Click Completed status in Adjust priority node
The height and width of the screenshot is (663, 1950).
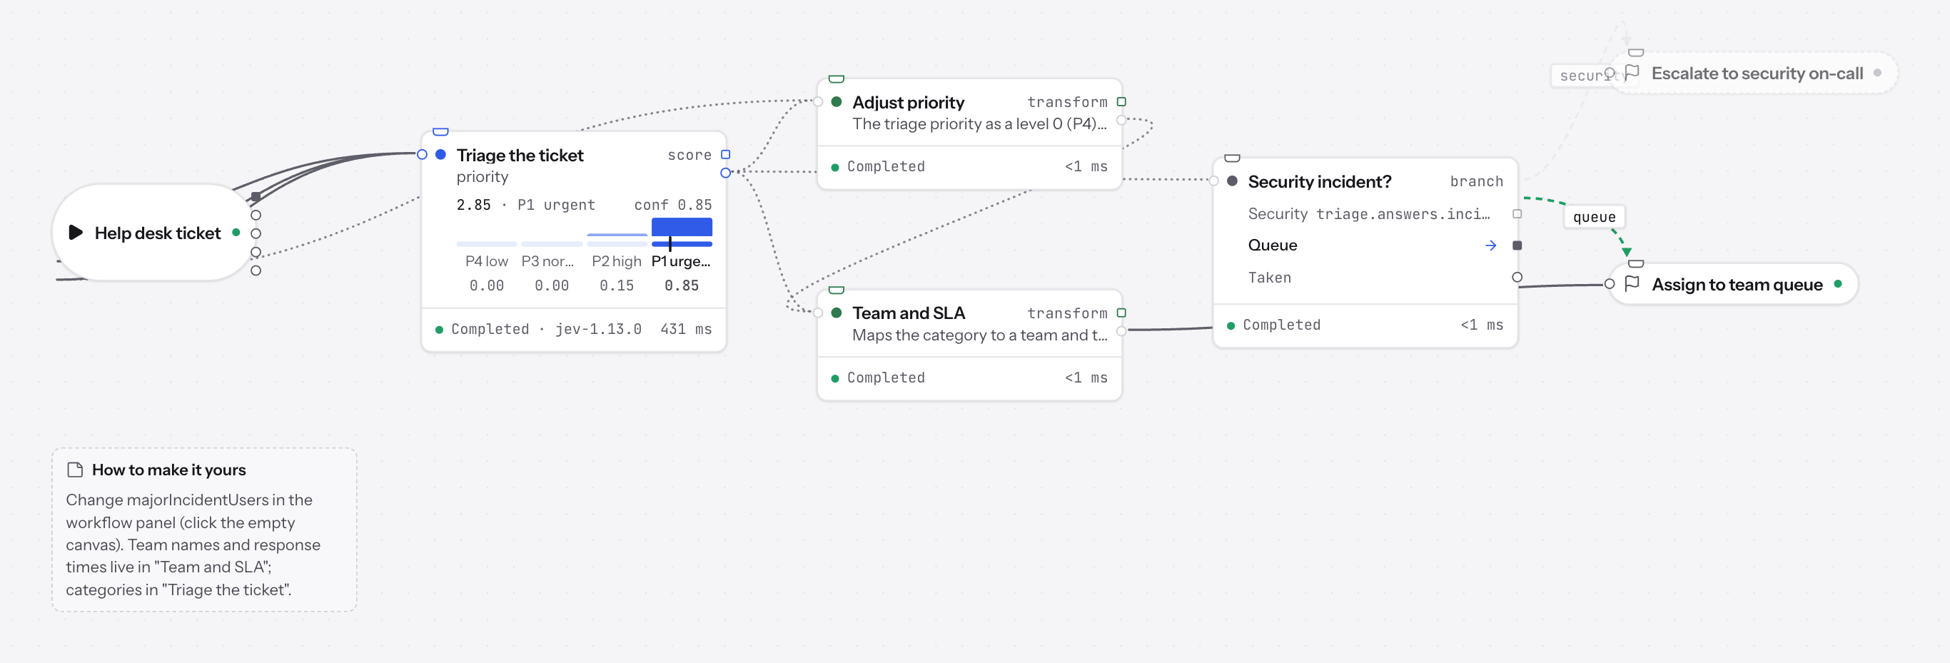[x=886, y=166]
